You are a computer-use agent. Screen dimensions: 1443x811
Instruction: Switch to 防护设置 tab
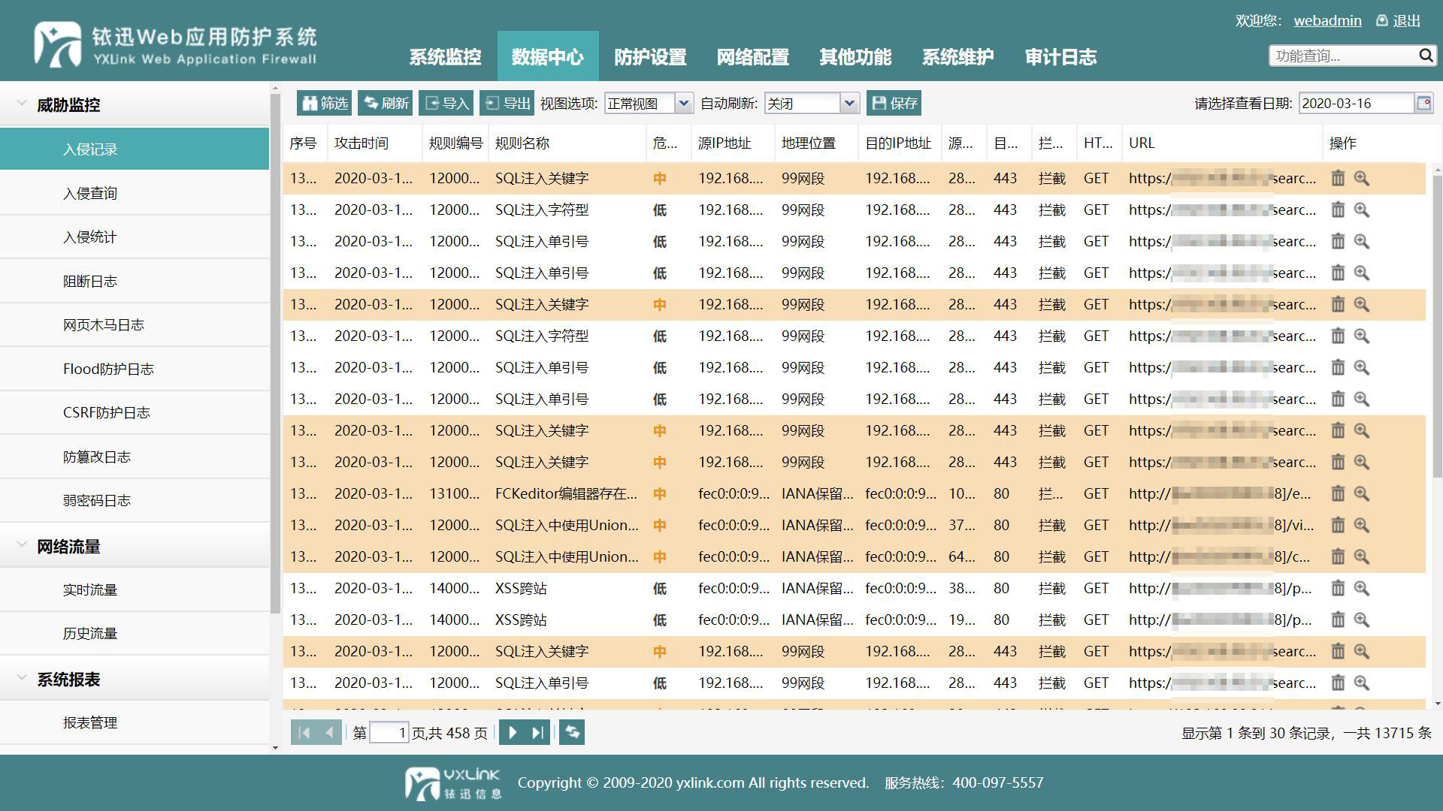pyautogui.click(x=650, y=57)
